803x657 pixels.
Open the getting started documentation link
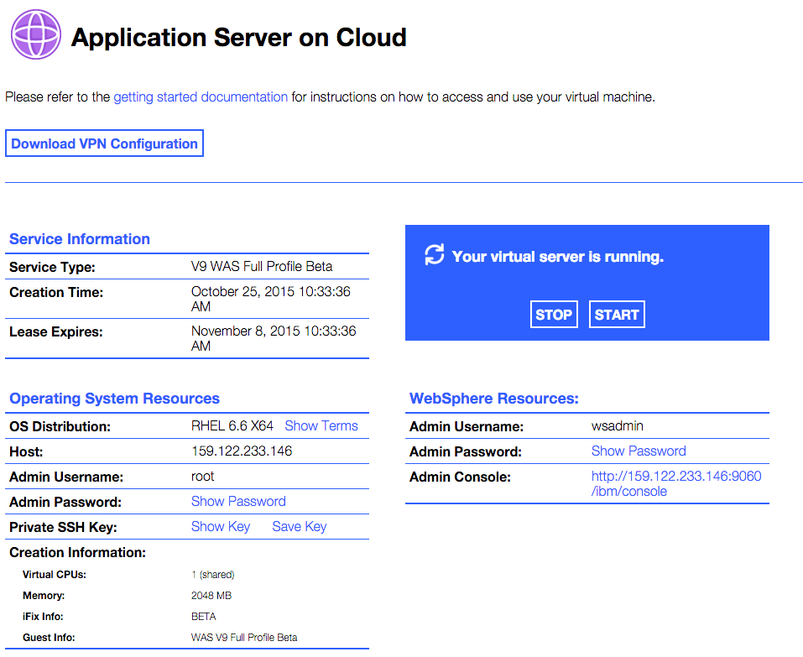pyautogui.click(x=201, y=96)
